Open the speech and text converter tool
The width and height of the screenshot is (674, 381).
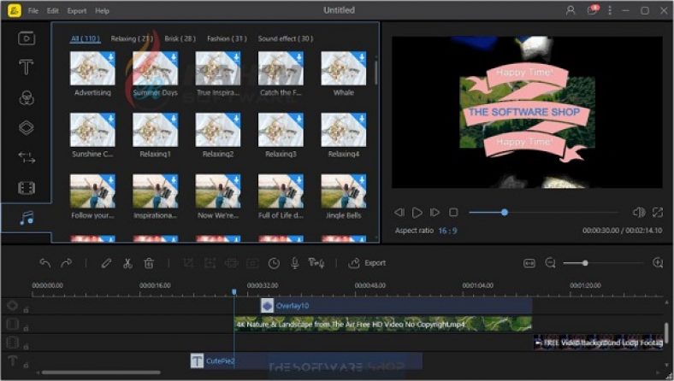pos(316,263)
